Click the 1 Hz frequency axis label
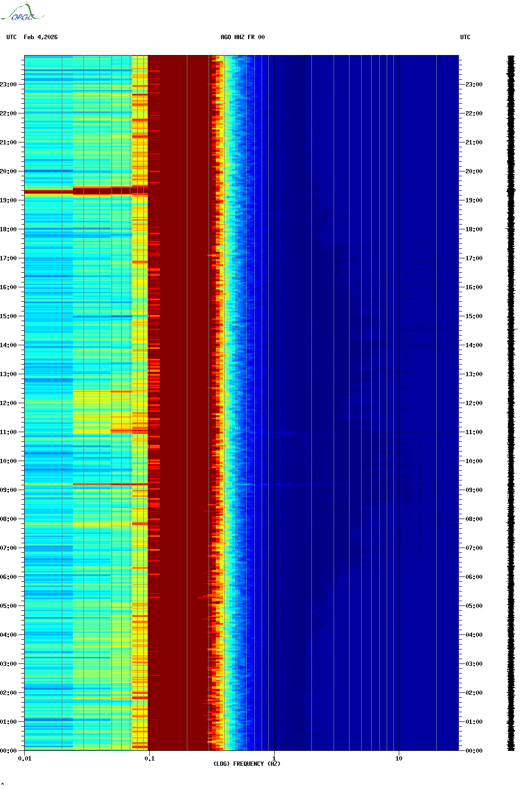The width and height of the screenshot is (532, 789). 274,759
